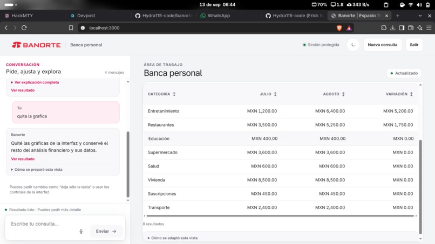Click the Restaurantes row label

[161, 125]
